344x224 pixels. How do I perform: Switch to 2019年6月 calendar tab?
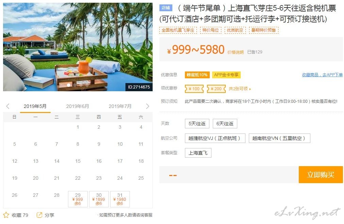coord(78,106)
